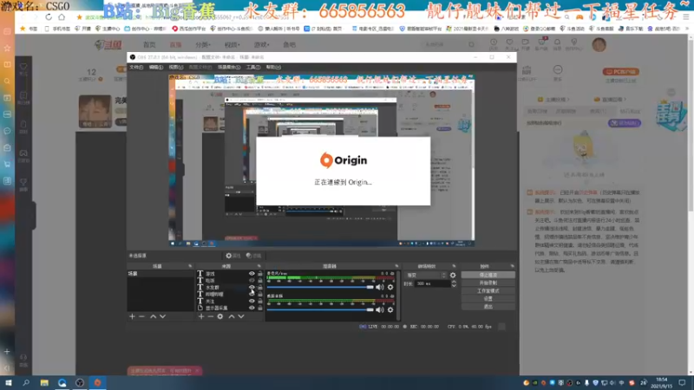This screenshot has height=390, width=694.
Task: Open Windows taskbar search
Action: pyautogui.click(x=26, y=382)
